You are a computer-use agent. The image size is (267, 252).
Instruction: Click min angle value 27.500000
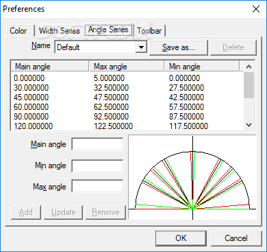[186, 88]
